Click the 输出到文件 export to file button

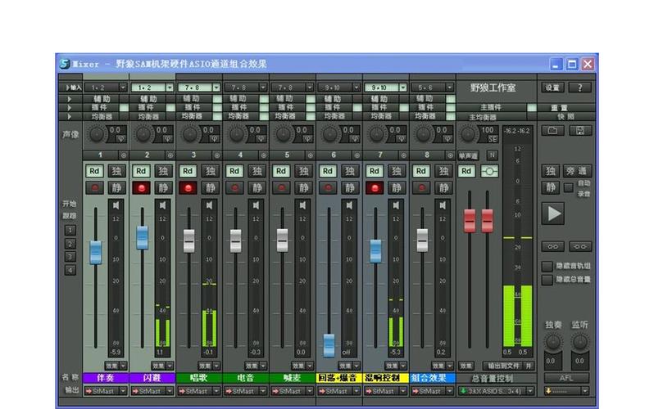[x=503, y=366]
